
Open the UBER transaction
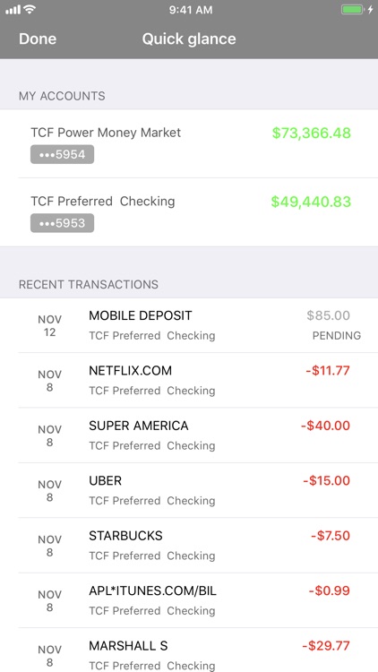coord(189,490)
